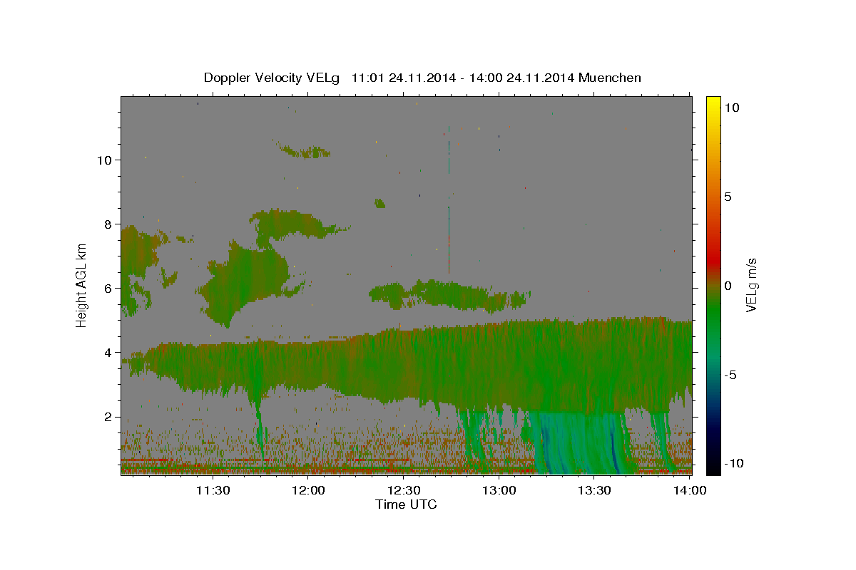
Task: Click the 'Height AGL km' axis label
Action: (82, 285)
